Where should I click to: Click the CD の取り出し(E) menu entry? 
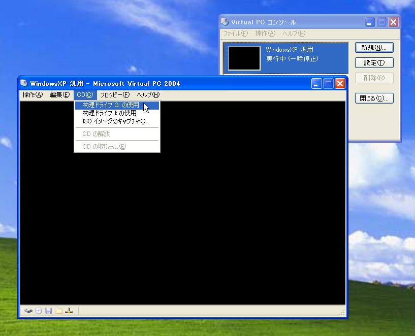click(117, 147)
